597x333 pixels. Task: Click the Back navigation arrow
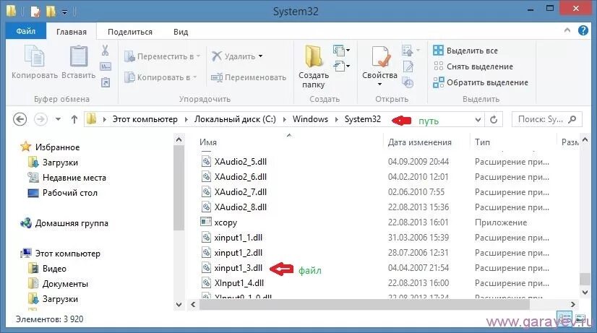pyautogui.click(x=20, y=119)
